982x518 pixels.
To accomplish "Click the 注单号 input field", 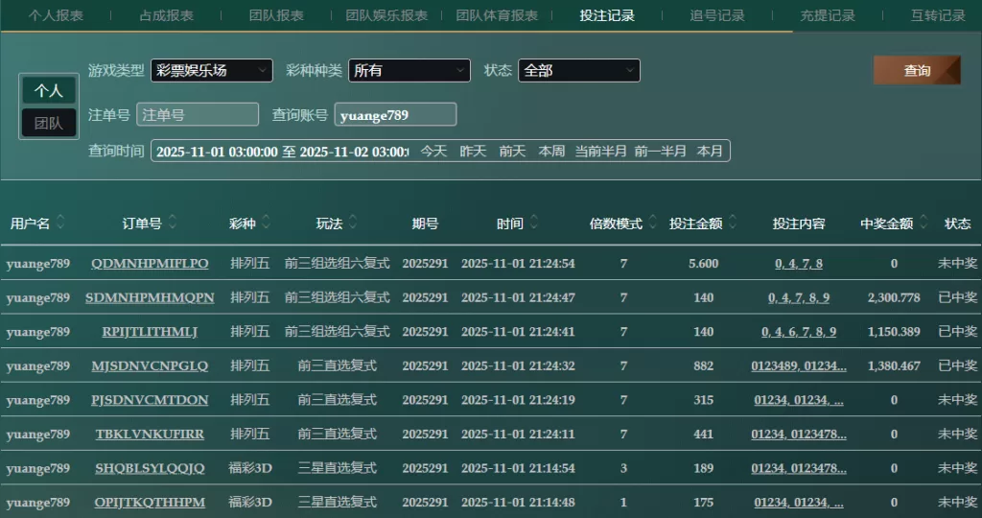I will tap(198, 114).
